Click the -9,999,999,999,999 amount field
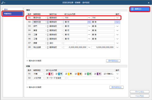Viewport: 152px width, 100px height. click(76, 47)
